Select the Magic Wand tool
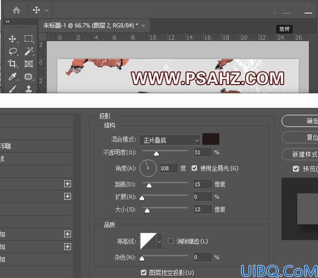 coord(29,51)
